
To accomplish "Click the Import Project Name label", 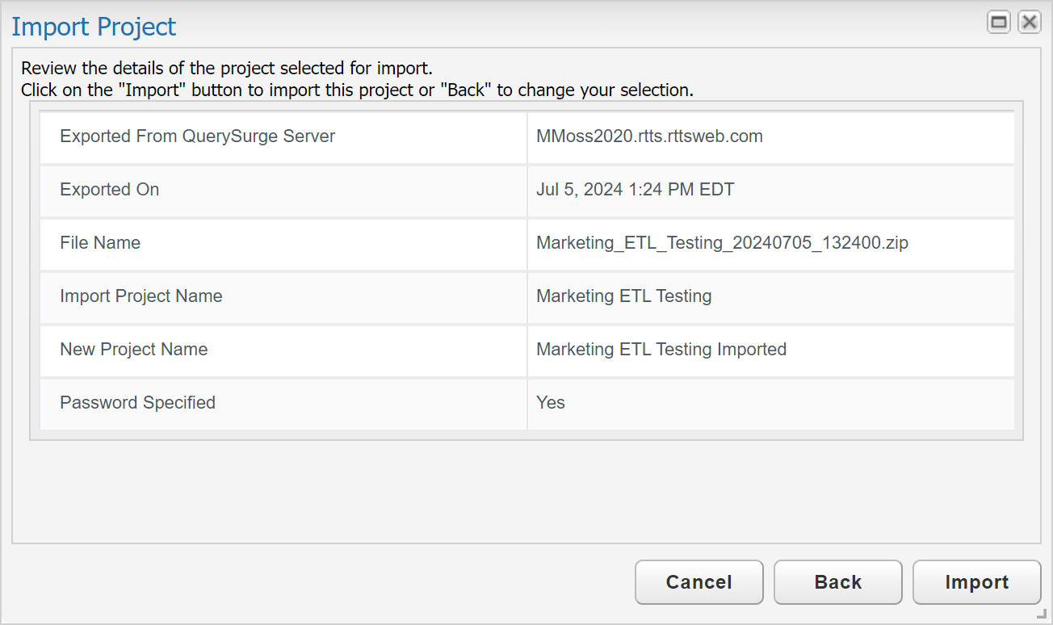I will (x=141, y=296).
